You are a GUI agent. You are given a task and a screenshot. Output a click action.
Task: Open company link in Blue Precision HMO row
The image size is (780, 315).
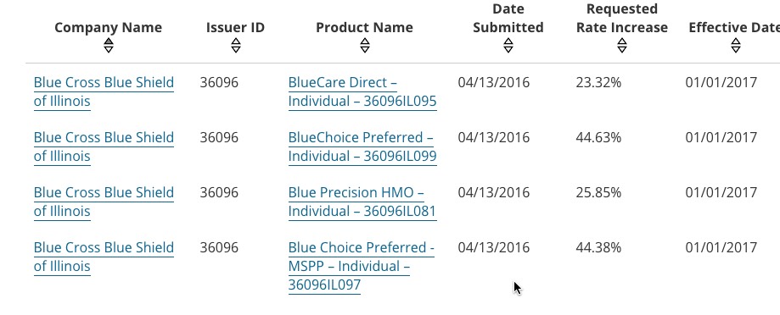(x=104, y=202)
